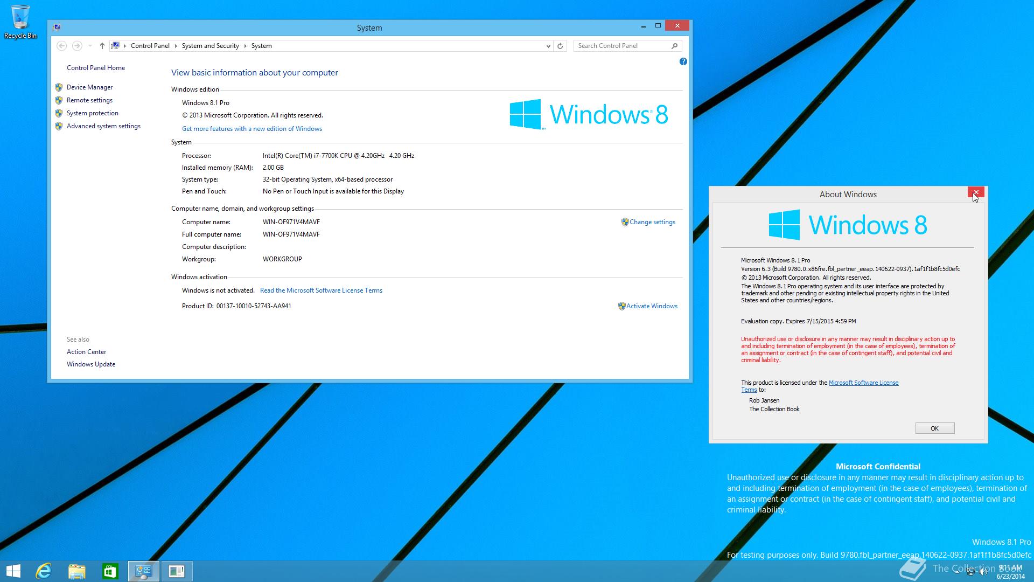Go up one level with Up arrow
The height and width of the screenshot is (582, 1034).
pos(102,46)
